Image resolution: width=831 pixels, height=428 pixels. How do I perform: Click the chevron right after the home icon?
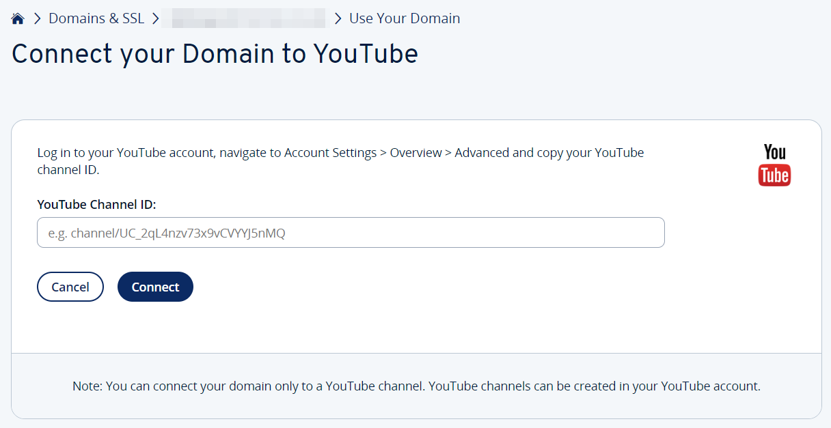point(36,19)
